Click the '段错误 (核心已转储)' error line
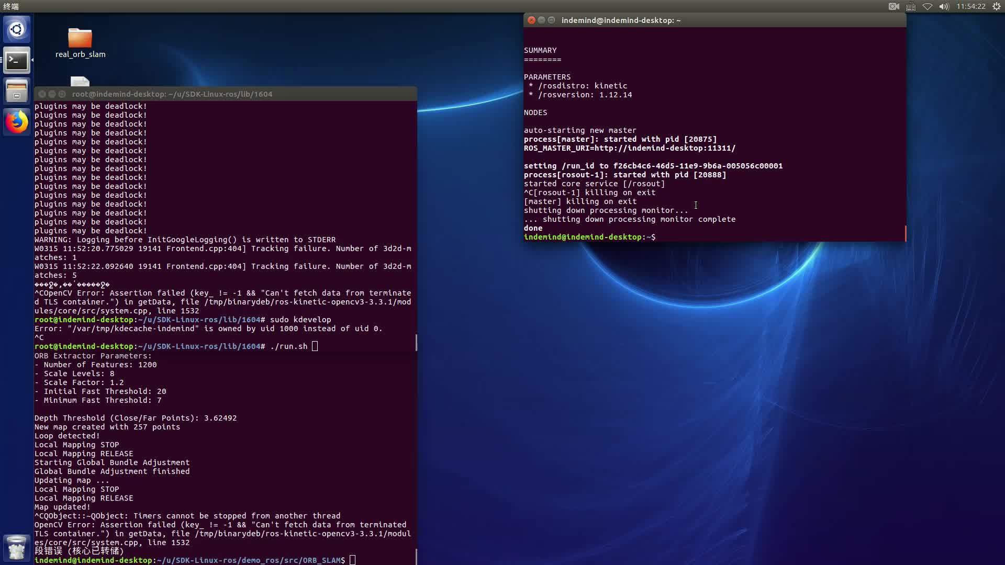This screenshot has height=565, width=1005. pyautogui.click(x=79, y=551)
